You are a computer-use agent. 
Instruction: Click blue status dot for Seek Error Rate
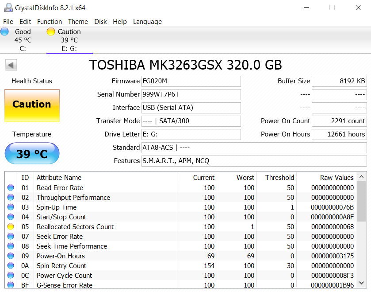11,236
